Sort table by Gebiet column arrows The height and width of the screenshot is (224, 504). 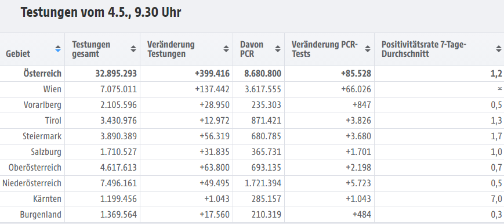click(x=58, y=49)
